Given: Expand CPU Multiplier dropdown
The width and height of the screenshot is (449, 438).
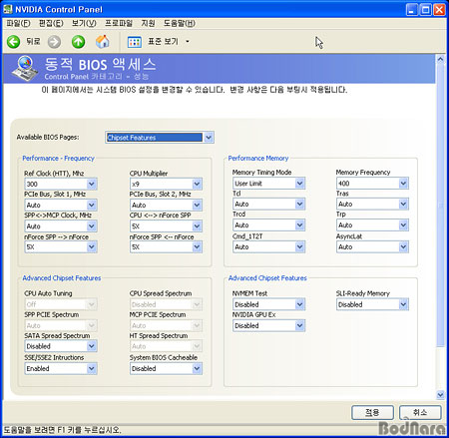Looking at the screenshot, I should click(197, 184).
